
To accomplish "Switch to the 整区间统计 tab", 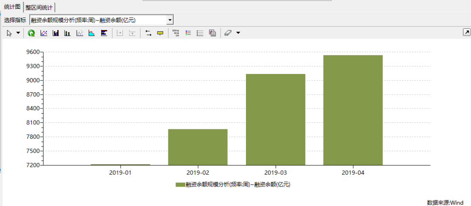I will click(39, 8).
